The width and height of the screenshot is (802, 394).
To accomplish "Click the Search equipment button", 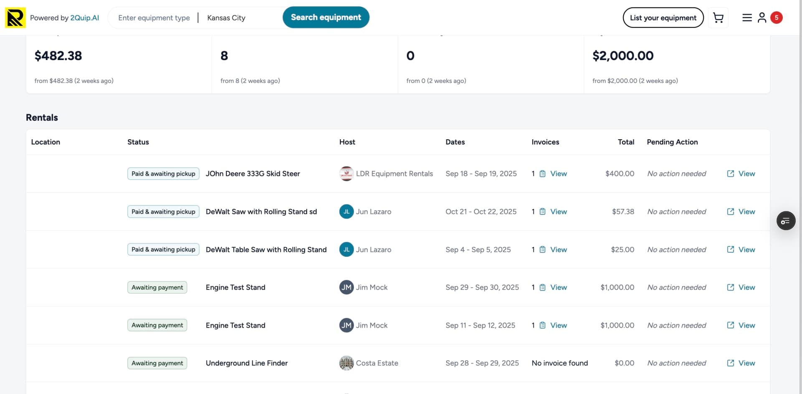I will [x=326, y=18].
